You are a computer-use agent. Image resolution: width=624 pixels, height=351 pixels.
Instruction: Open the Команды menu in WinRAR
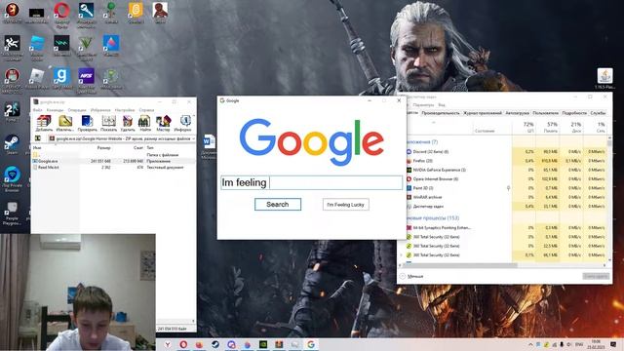click(x=55, y=110)
